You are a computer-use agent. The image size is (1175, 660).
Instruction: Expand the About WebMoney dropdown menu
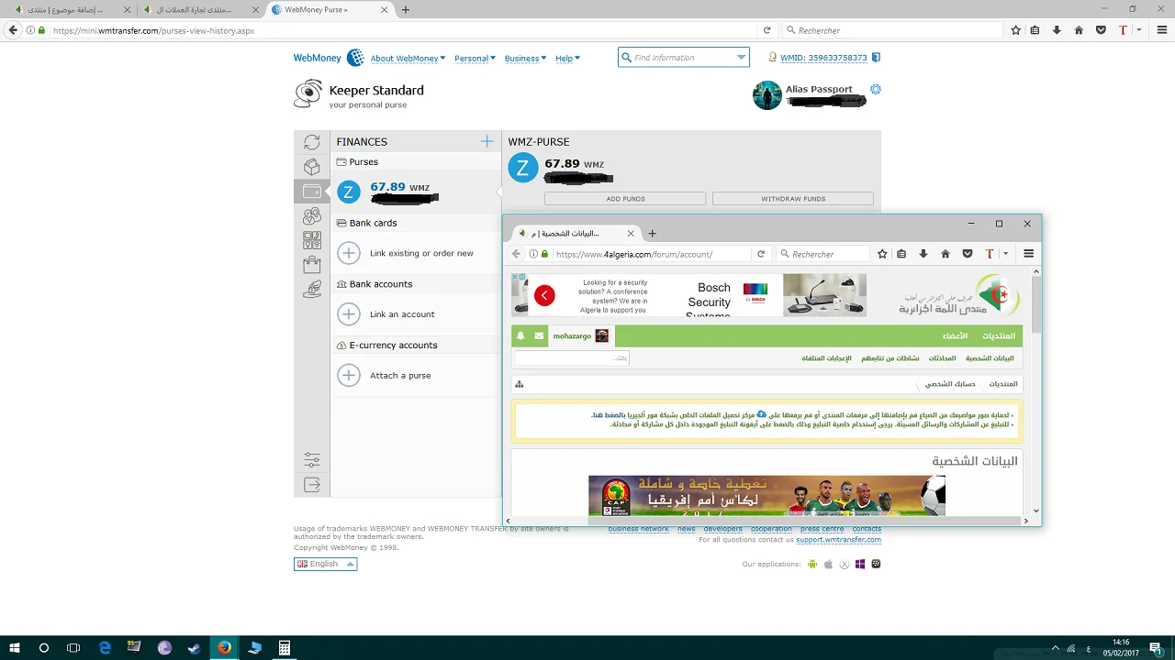408,58
